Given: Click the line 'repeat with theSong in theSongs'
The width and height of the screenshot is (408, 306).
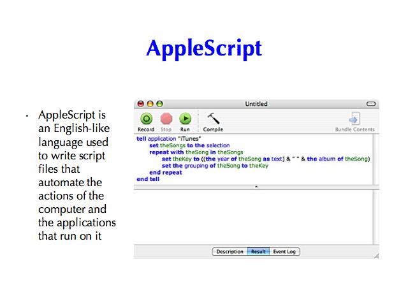Looking at the screenshot, I should tap(196, 152).
